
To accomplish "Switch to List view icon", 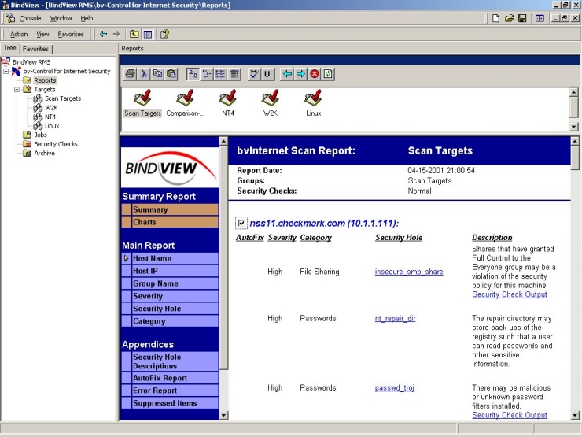I will click(220, 74).
